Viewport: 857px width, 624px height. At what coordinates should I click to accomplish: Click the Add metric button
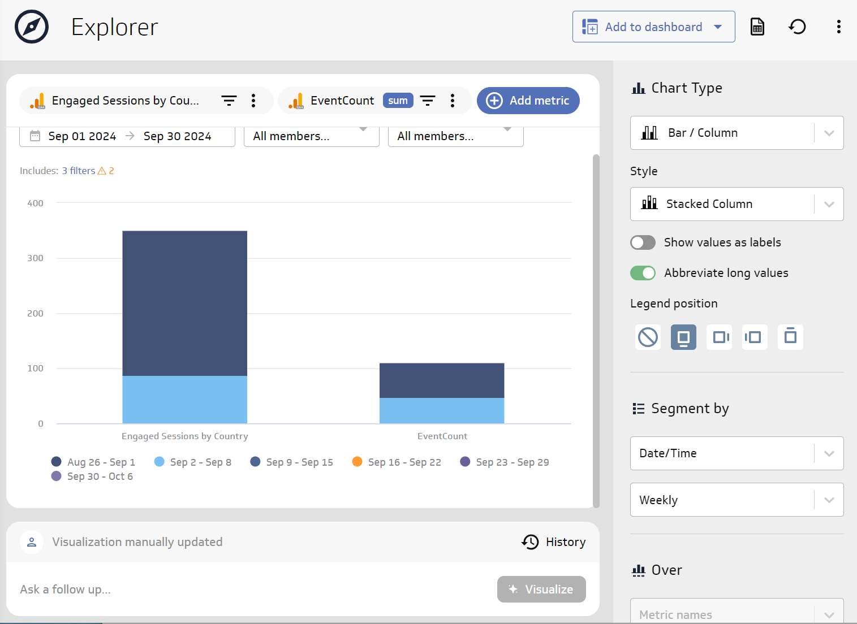click(528, 100)
